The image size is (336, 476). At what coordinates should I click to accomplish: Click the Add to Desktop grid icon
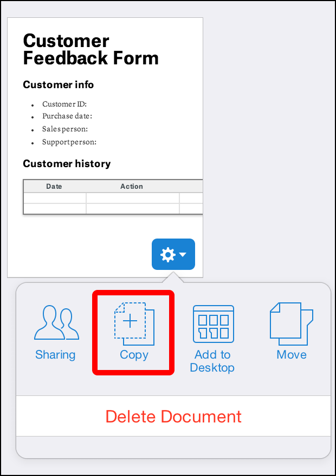coord(213,323)
